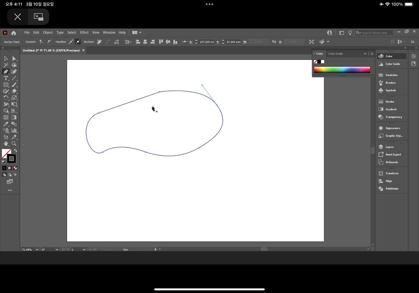Click the Home icon

[14, 33]
